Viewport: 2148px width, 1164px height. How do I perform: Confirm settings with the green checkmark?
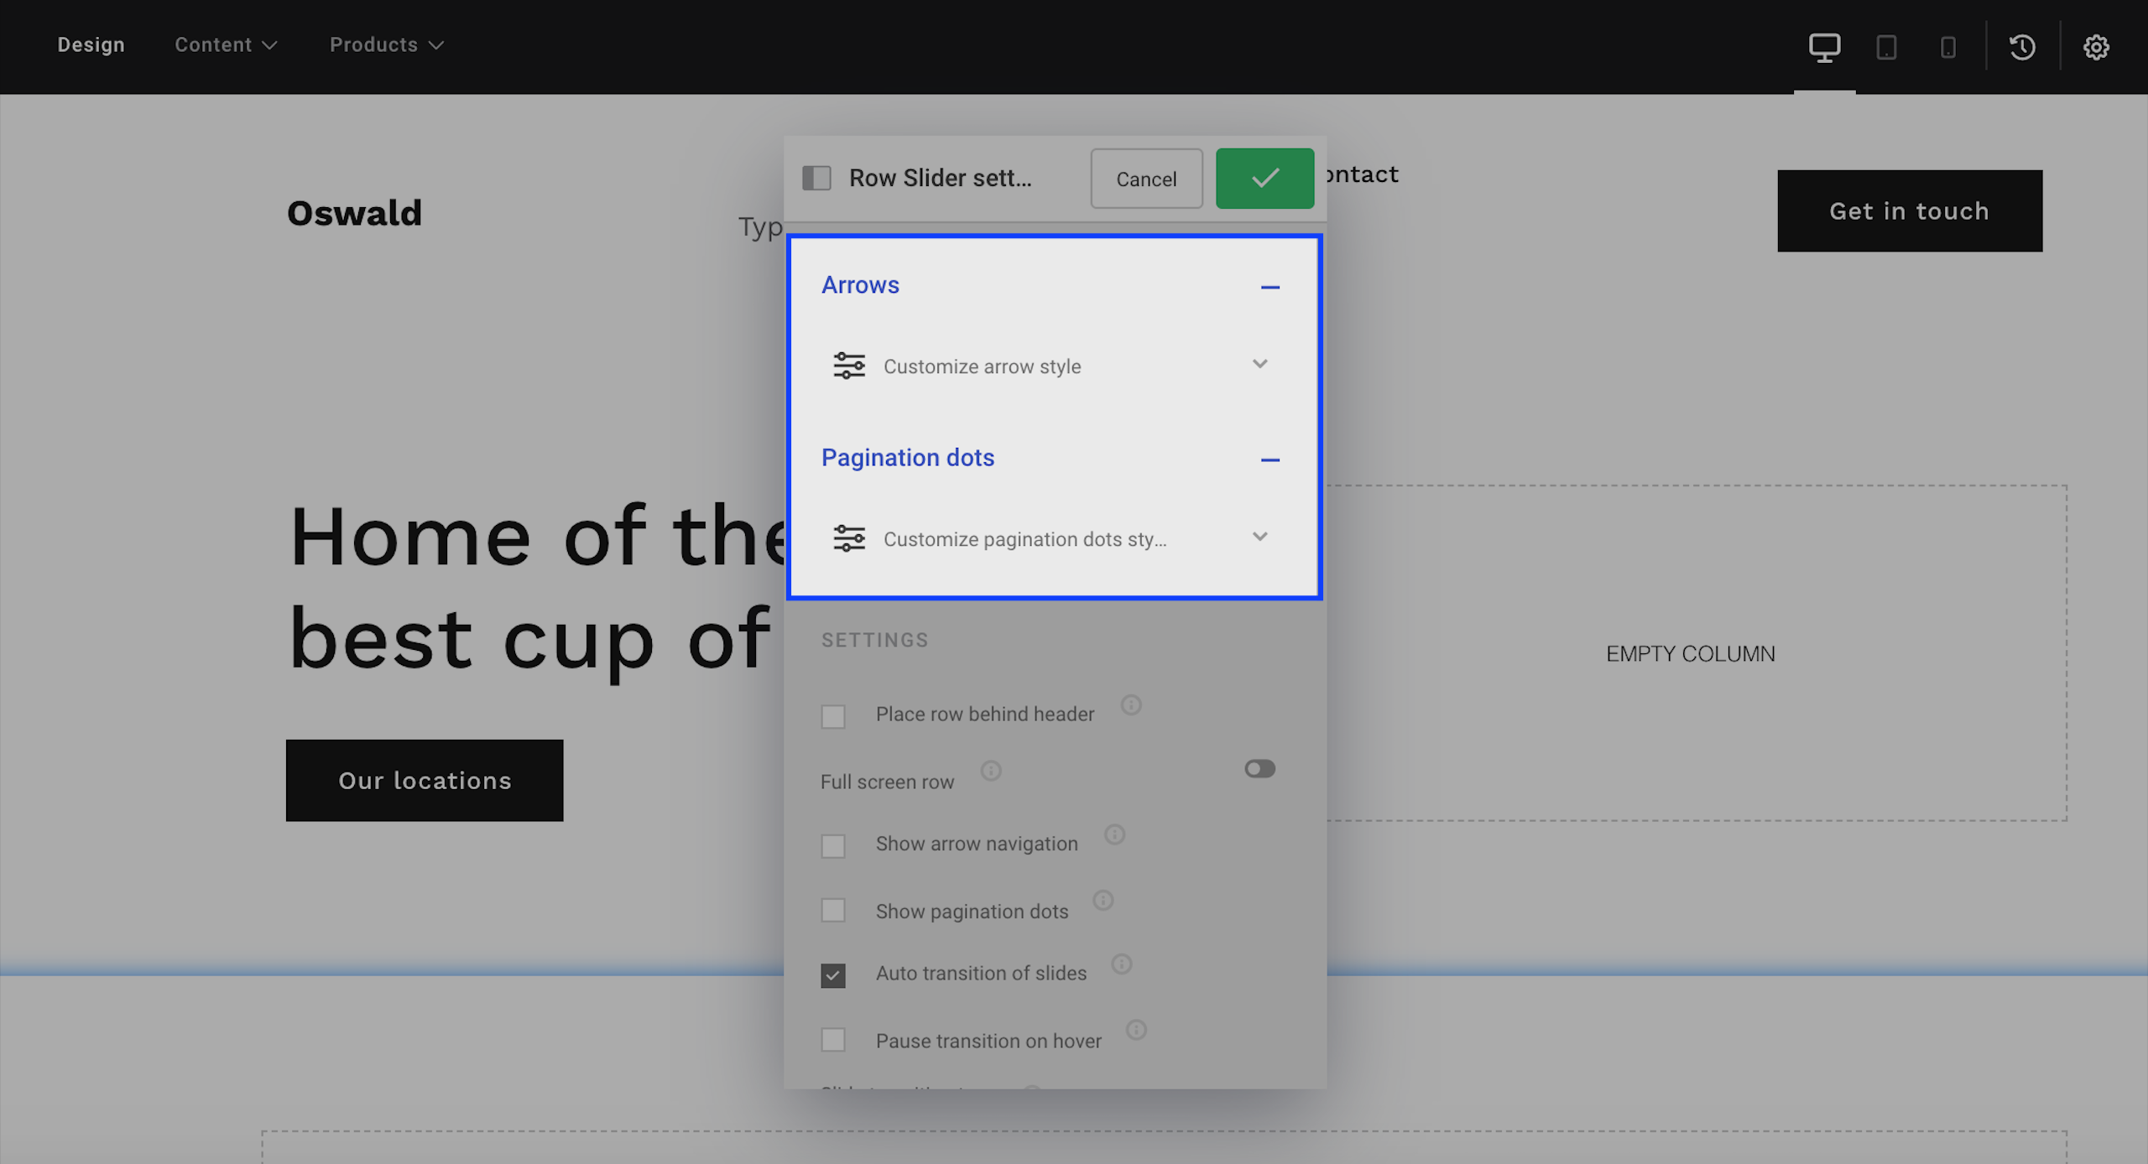pos(1264,178)
